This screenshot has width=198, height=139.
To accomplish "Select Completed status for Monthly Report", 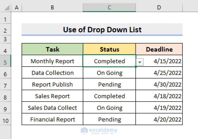I will click(x=109, y=61).
